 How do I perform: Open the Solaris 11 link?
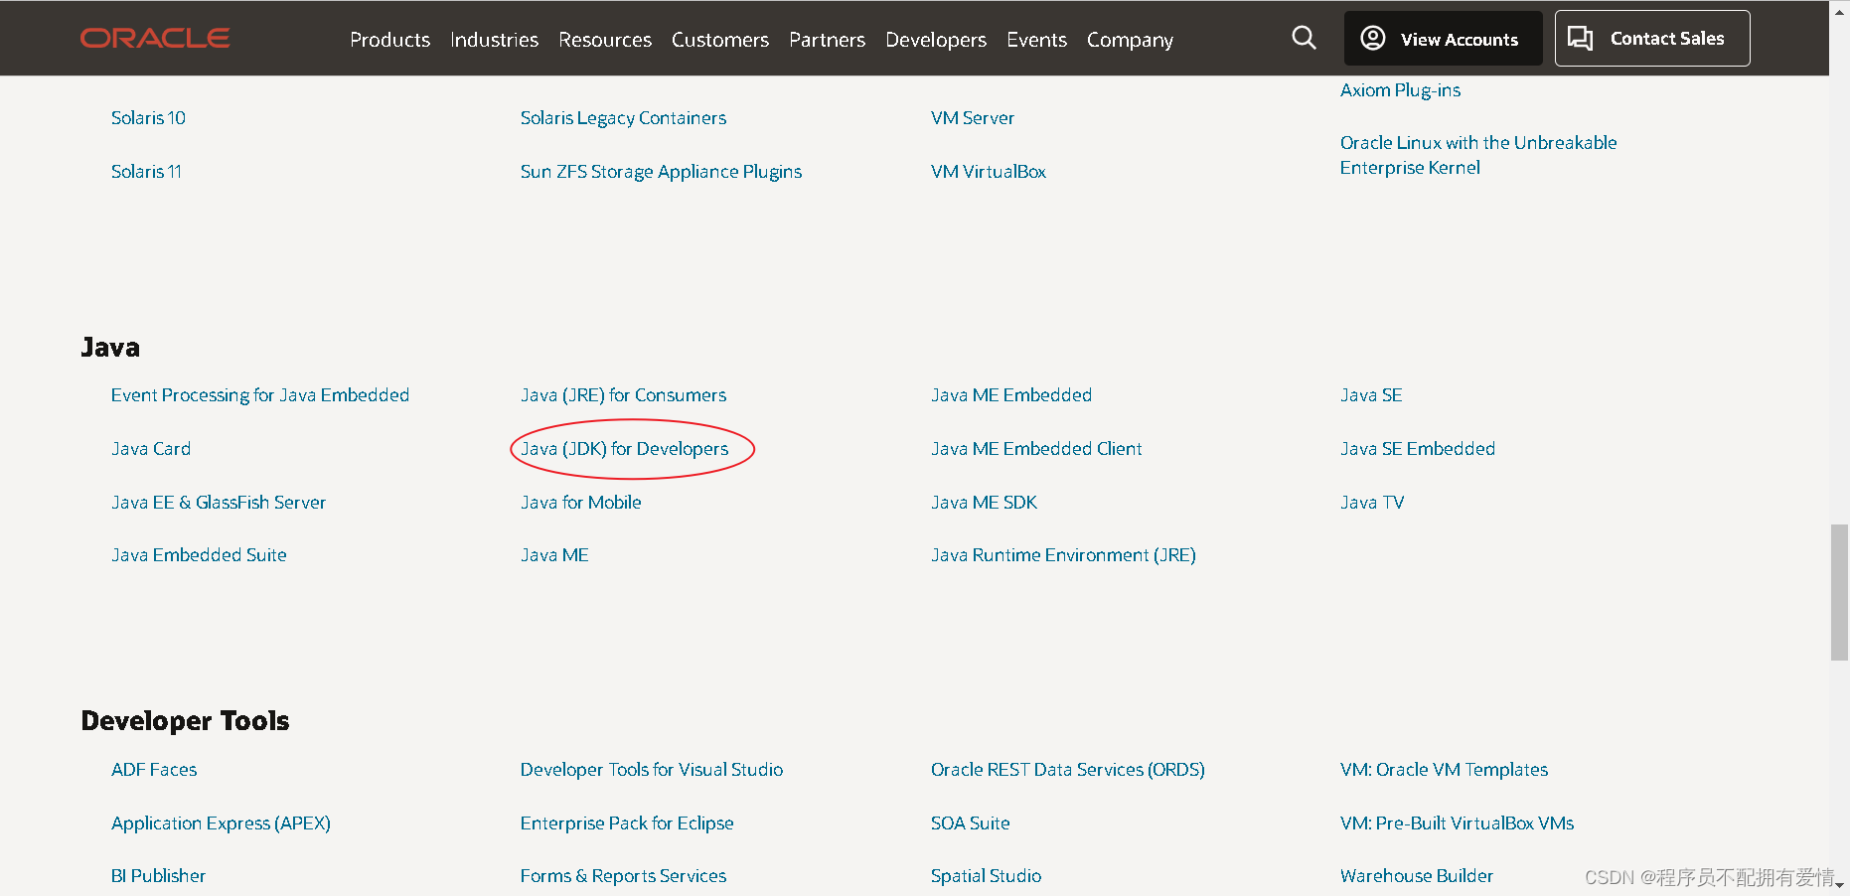(x=146, y=172)
